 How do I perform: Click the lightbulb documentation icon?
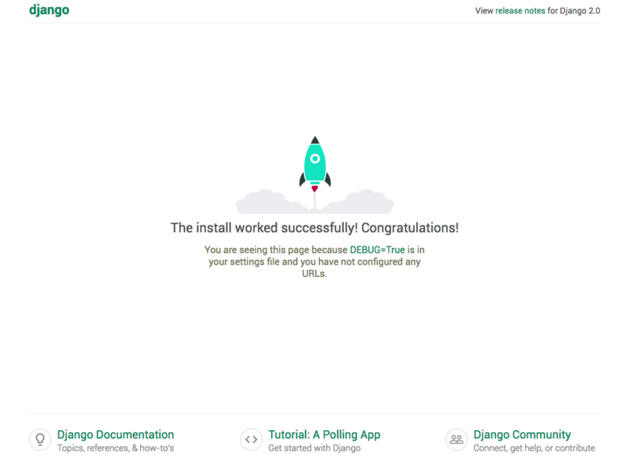point(40,440)
